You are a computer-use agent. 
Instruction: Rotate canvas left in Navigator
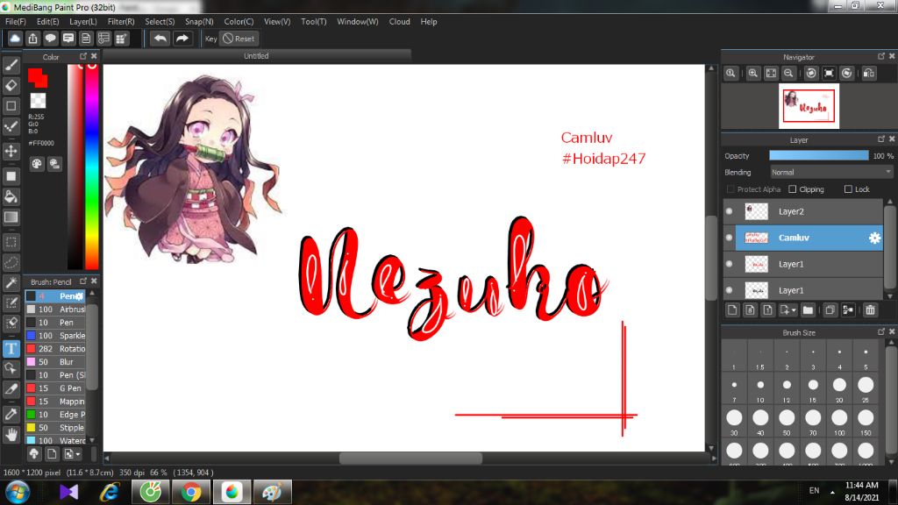(811, 74)
